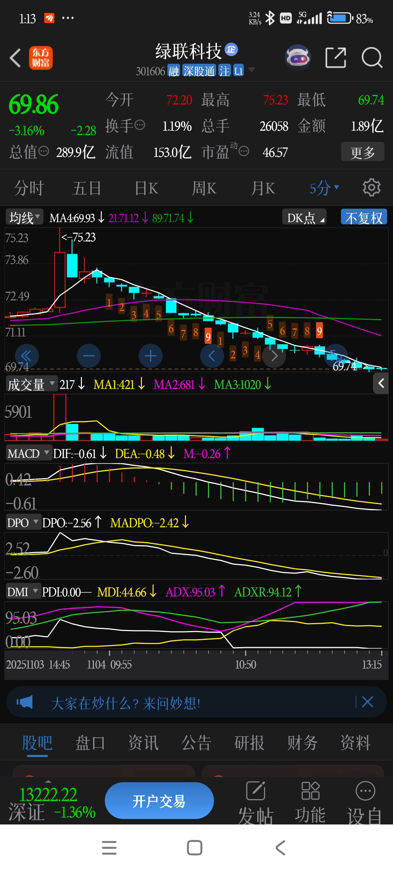Tap the 融 margin tag
This screenshot has width=393, height=874.
pos(174,71)
